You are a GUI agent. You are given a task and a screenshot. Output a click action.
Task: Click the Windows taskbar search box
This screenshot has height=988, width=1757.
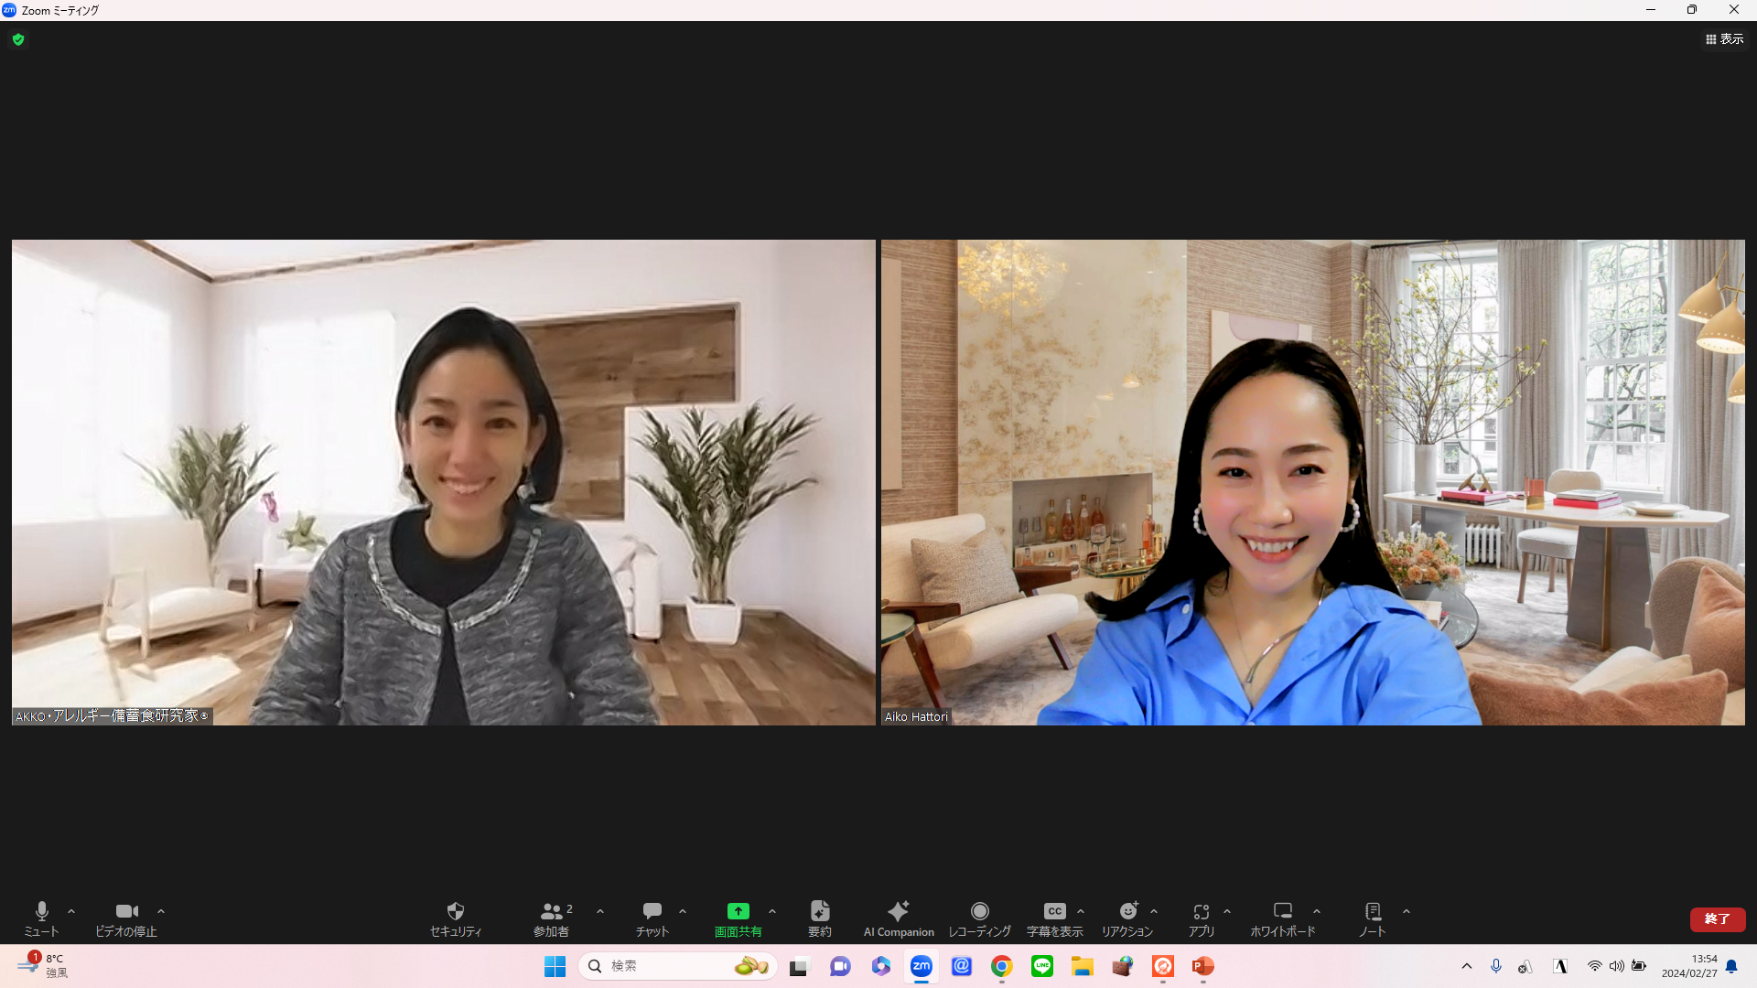tap(677, 966)
